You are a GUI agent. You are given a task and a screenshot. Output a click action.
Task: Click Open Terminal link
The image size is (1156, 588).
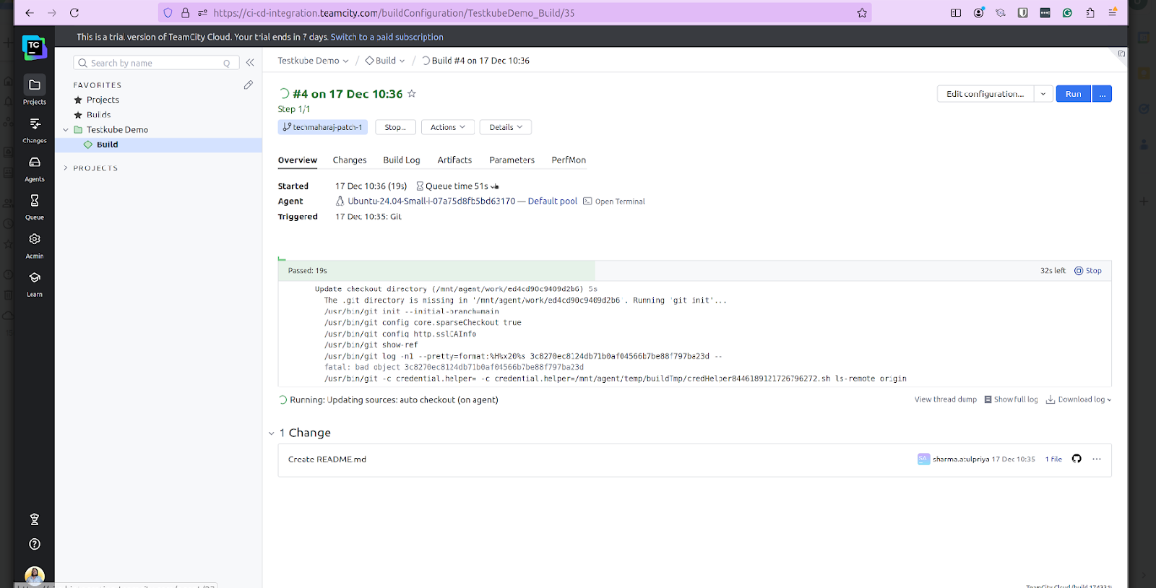[614, 202]
